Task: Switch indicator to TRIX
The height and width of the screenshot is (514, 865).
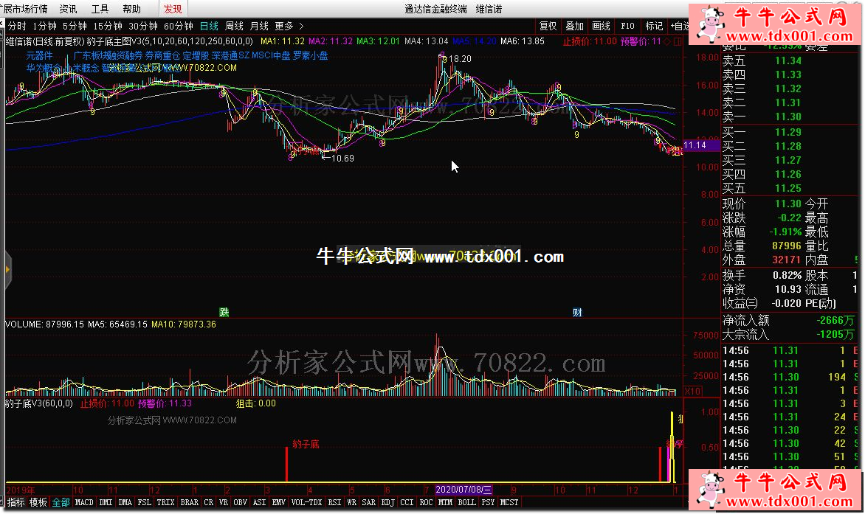Action: click(165, 502)
